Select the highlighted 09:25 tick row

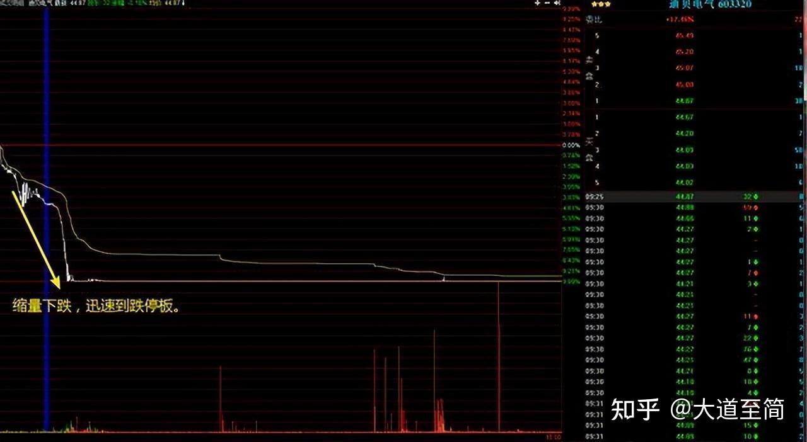pos(695,197)
